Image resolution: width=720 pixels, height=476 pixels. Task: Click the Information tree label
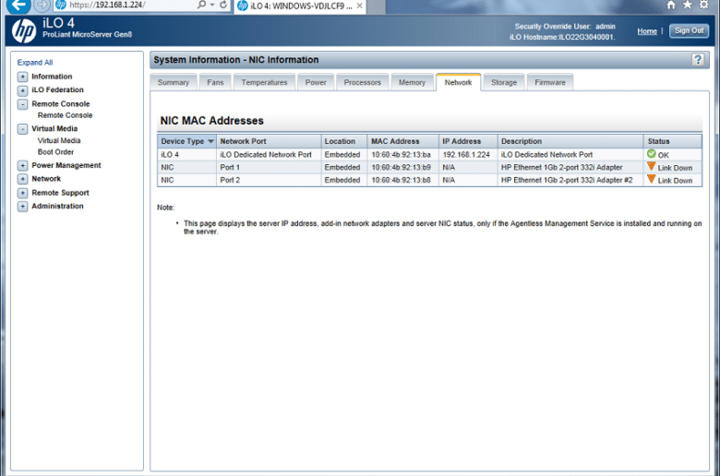[x=52, y=77]
